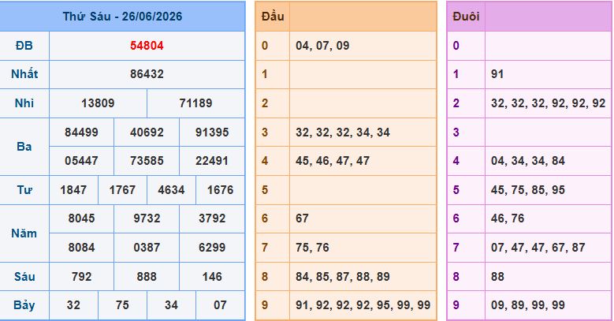The width and height of the screenshot is (614, 321).
Task: Click the Tư row label
Action: (x=24, y=190)
